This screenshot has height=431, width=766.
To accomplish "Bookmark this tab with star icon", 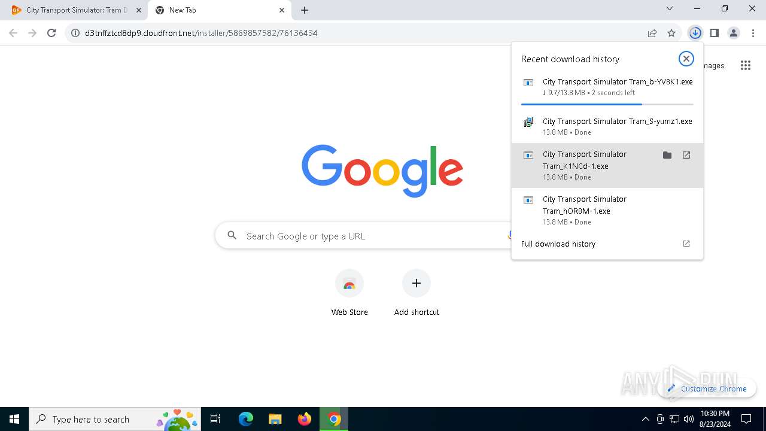I will tap(671, 33).
